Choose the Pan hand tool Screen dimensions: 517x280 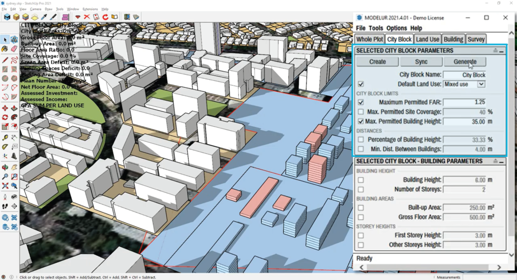[14, 167]
